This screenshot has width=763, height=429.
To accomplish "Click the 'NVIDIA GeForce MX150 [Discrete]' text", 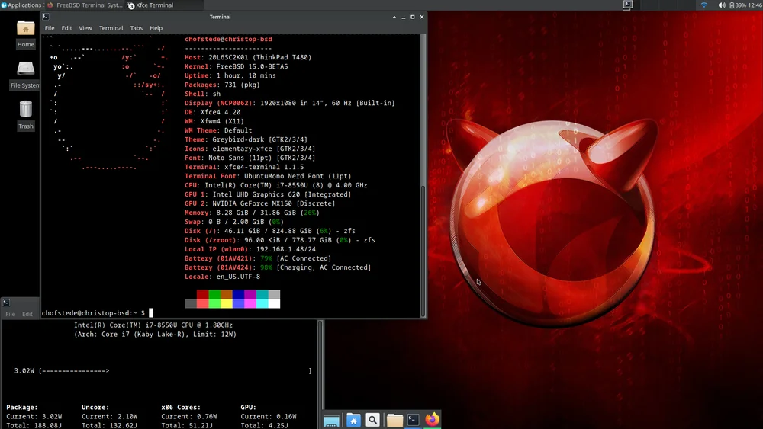I will (273, 203).
